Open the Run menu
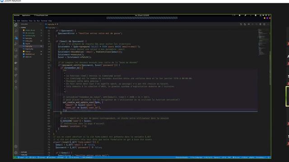This screenshot has height=162, width=289. tap(38, 21)
